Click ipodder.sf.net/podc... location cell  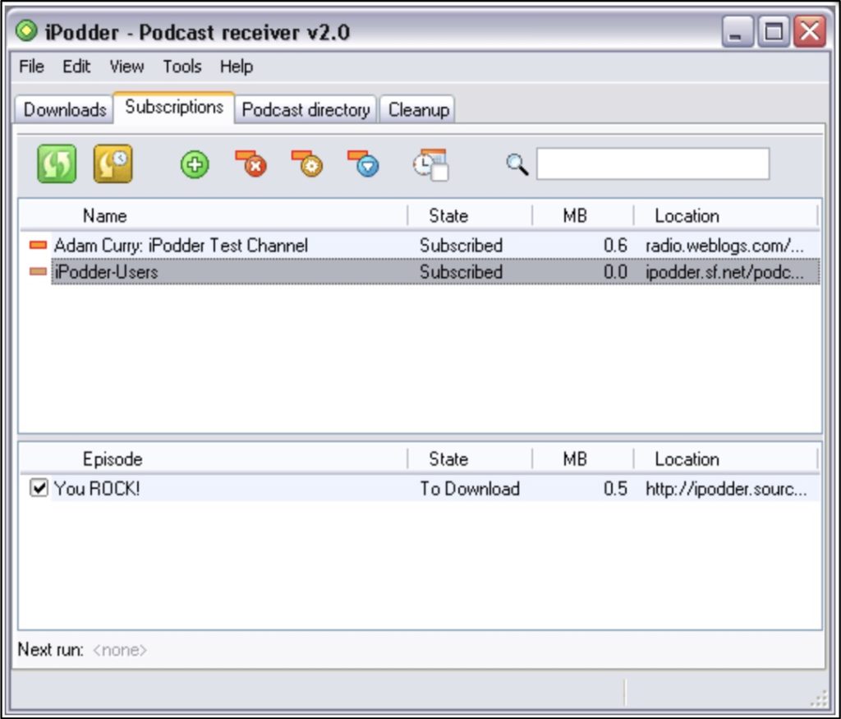point(724,271)
